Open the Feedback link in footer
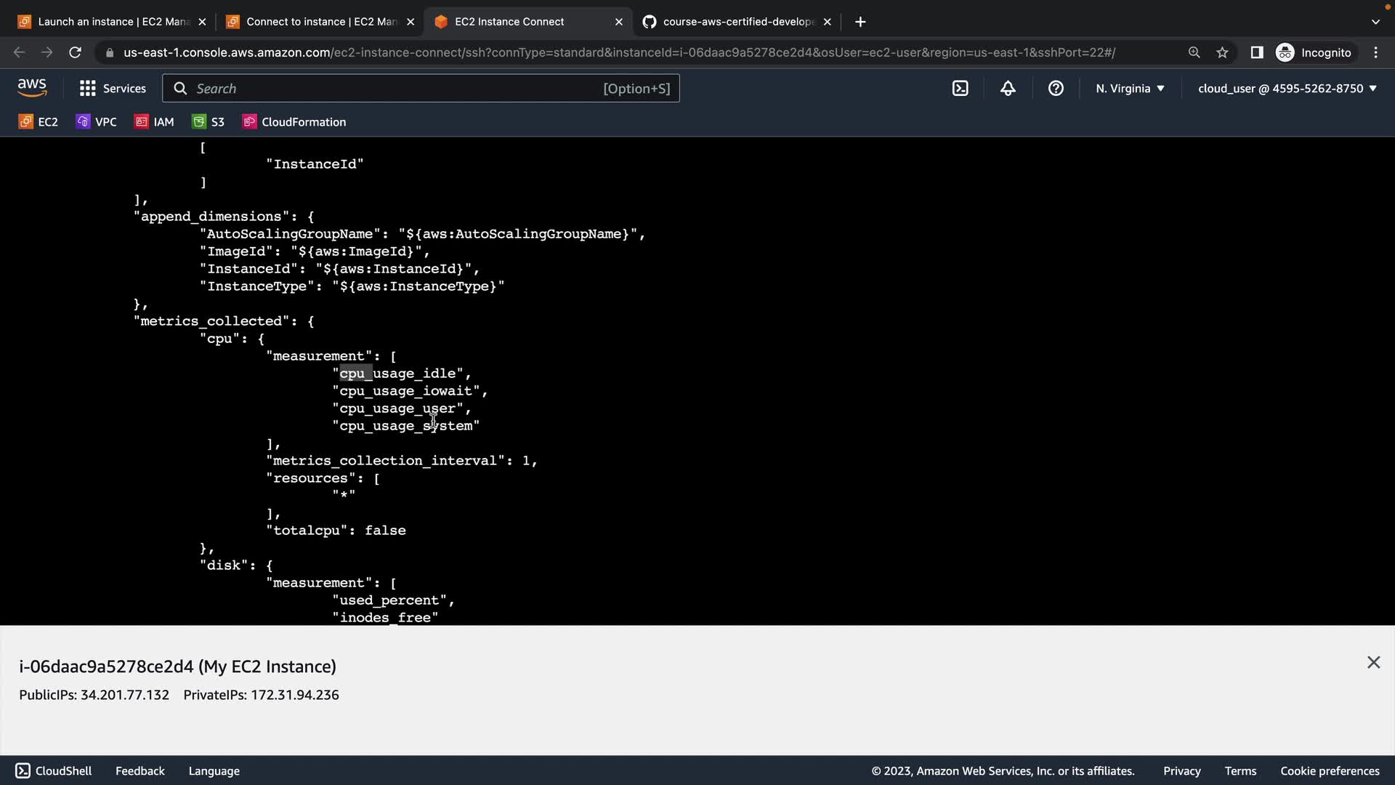 139,770
